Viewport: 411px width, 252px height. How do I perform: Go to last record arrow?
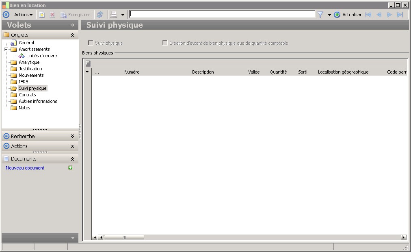400,15
